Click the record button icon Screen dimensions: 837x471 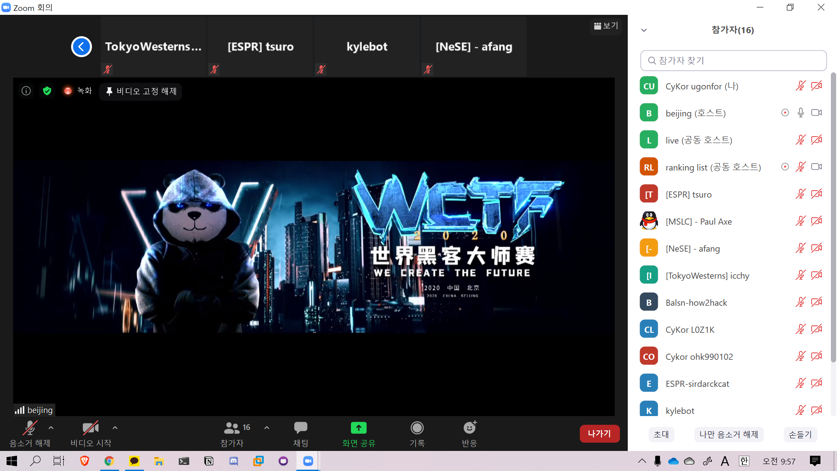click(417, 428)
